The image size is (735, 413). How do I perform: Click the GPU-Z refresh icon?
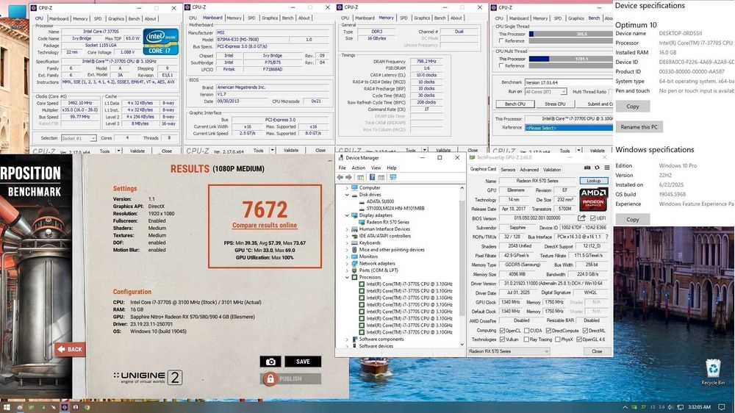(597, 168)
